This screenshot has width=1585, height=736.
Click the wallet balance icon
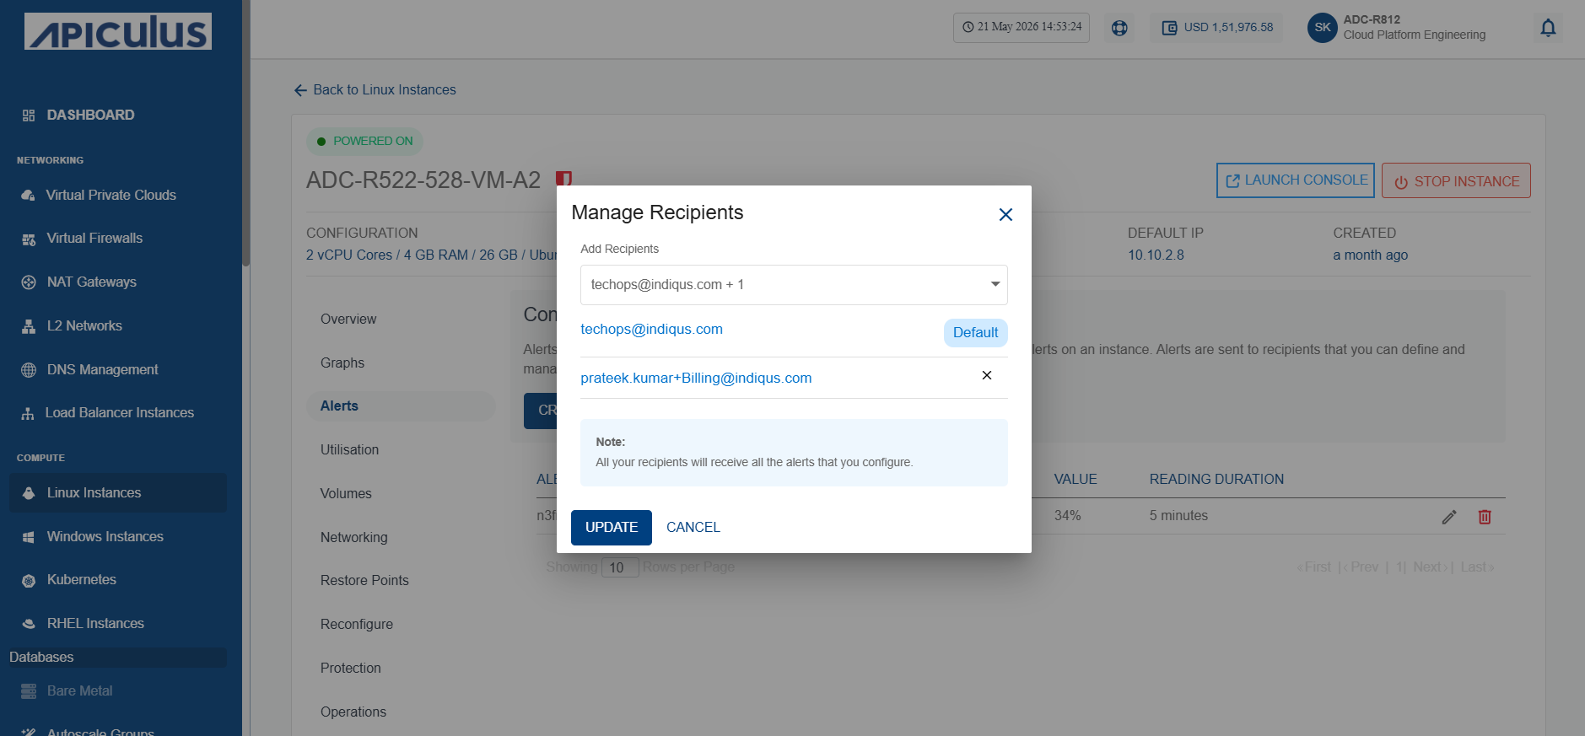(x=1169, y=28)
